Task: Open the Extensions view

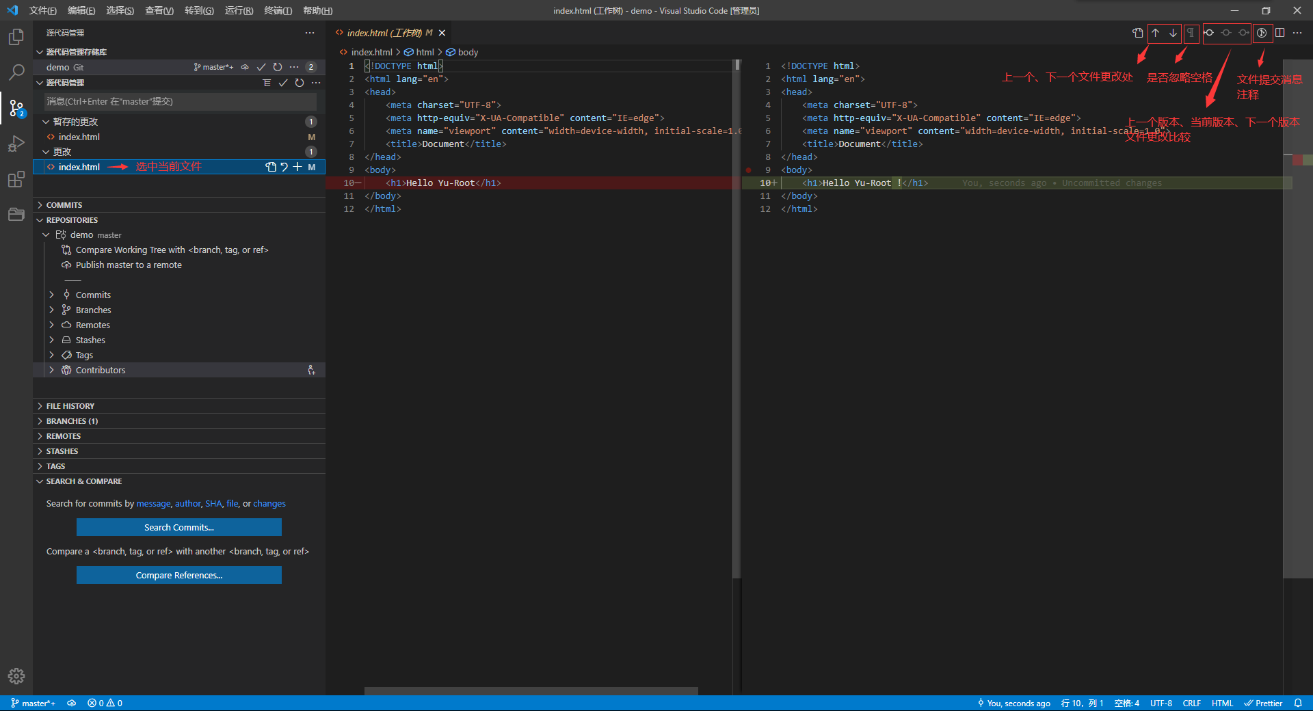Action: click(16, 180)
